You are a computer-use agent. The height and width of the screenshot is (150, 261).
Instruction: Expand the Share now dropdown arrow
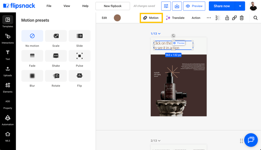[x=240, y=6]
